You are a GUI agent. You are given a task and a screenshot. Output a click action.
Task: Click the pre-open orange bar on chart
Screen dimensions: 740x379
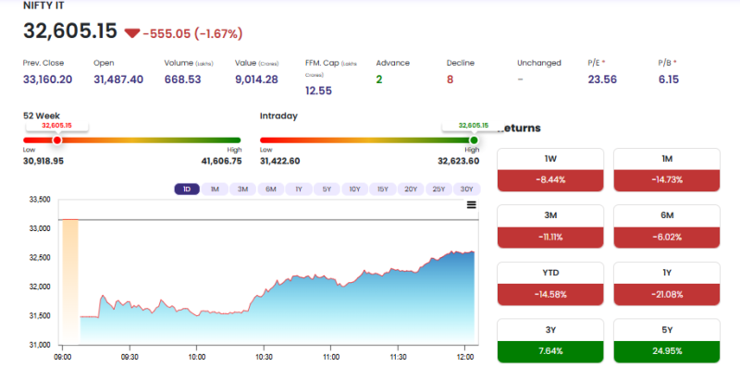70,281
